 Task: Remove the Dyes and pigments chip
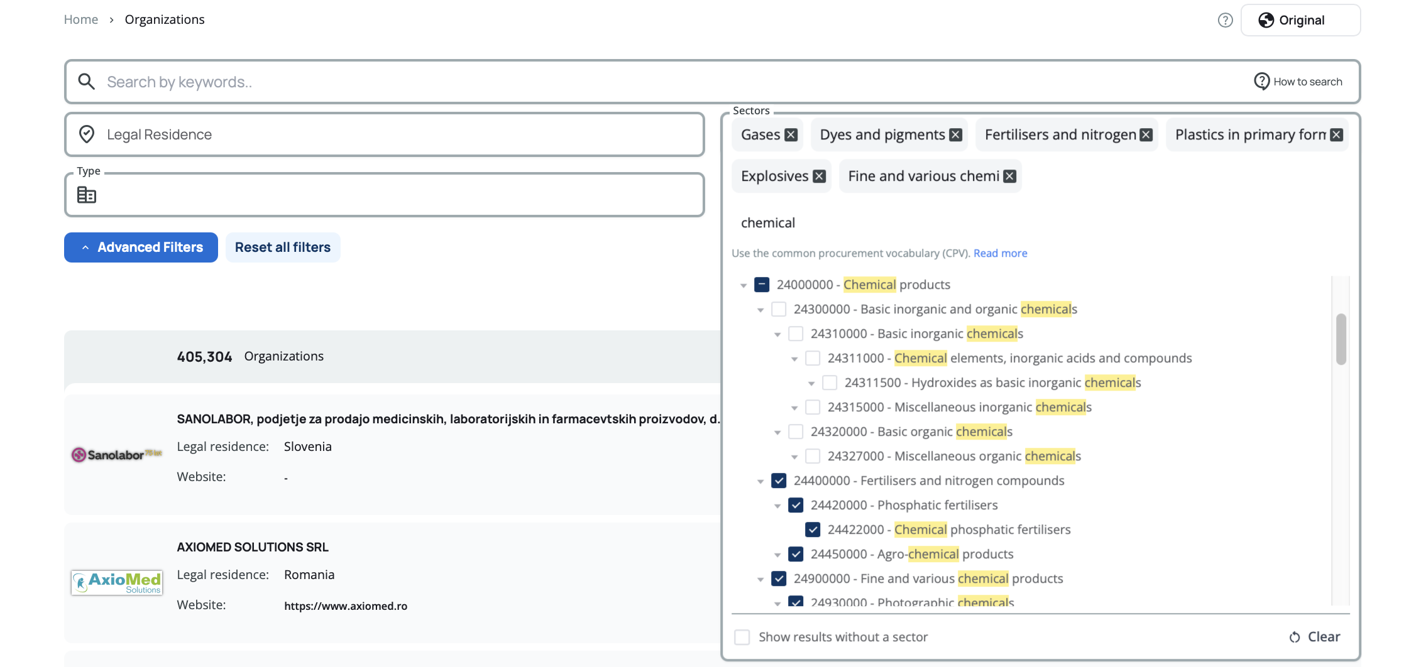point(956,135)
